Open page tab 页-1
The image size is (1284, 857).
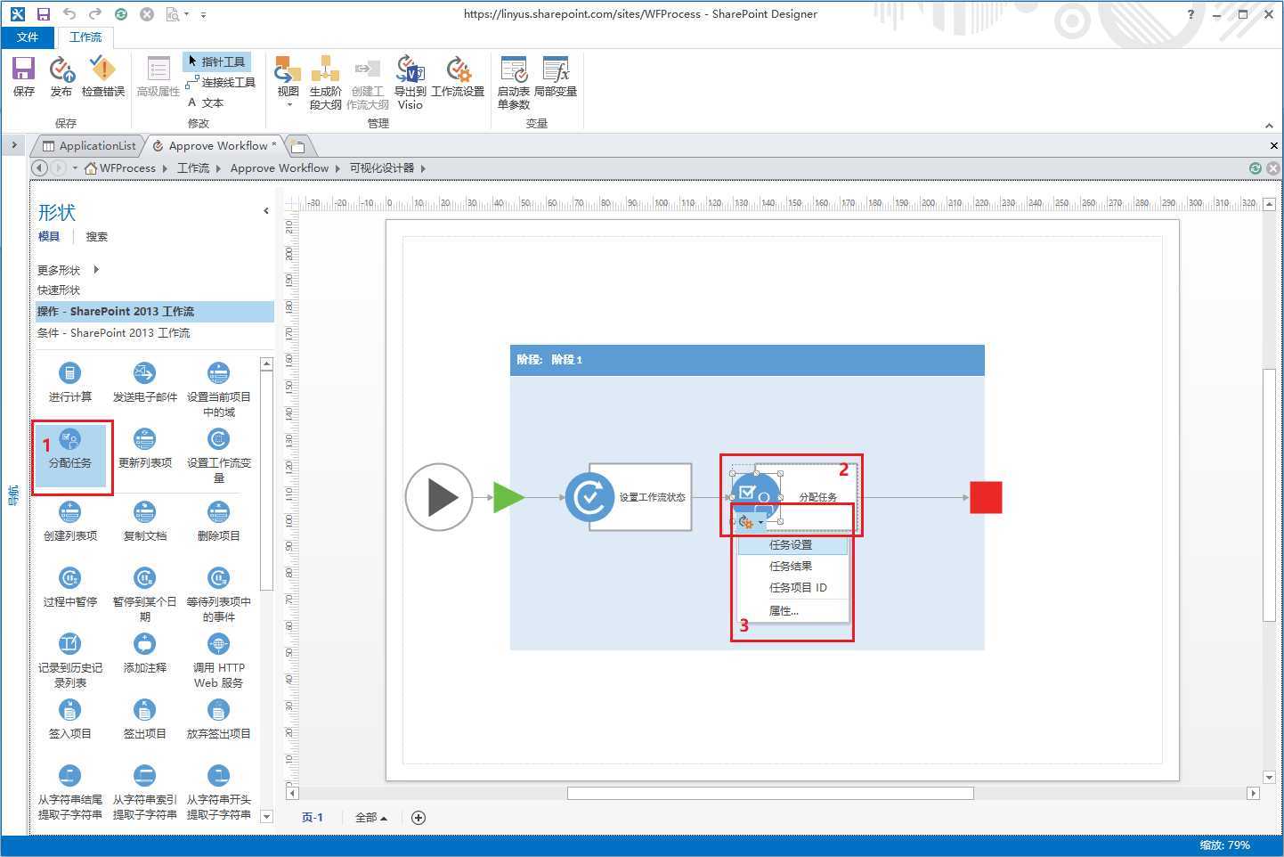(313, 817)
